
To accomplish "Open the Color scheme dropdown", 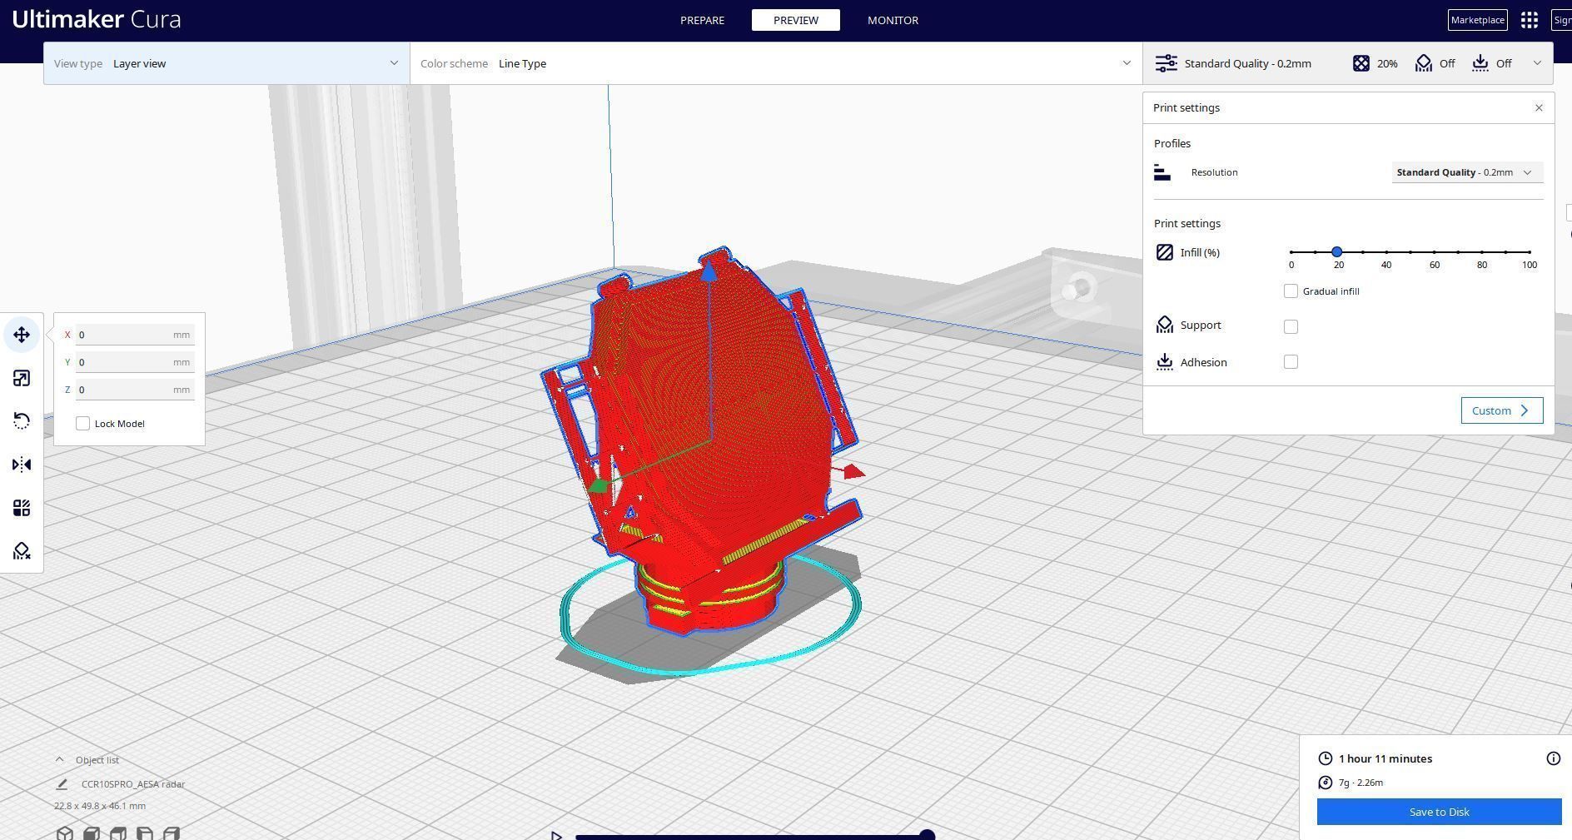I will pos(776,63).
